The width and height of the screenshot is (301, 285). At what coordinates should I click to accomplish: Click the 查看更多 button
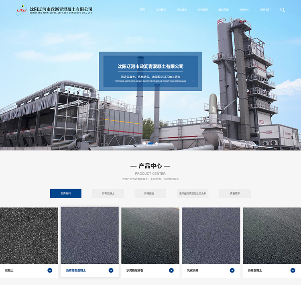(x=235, y=193)
